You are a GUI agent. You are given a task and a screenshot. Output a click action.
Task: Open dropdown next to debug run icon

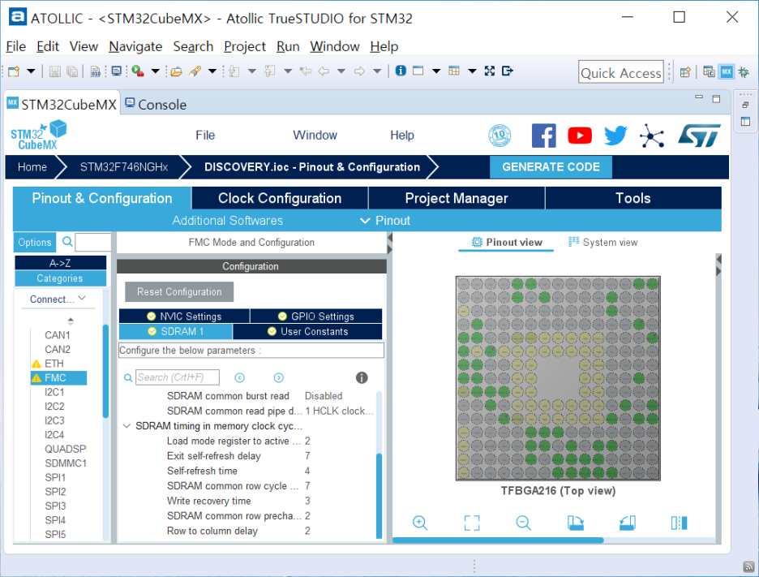coord(155,71)
